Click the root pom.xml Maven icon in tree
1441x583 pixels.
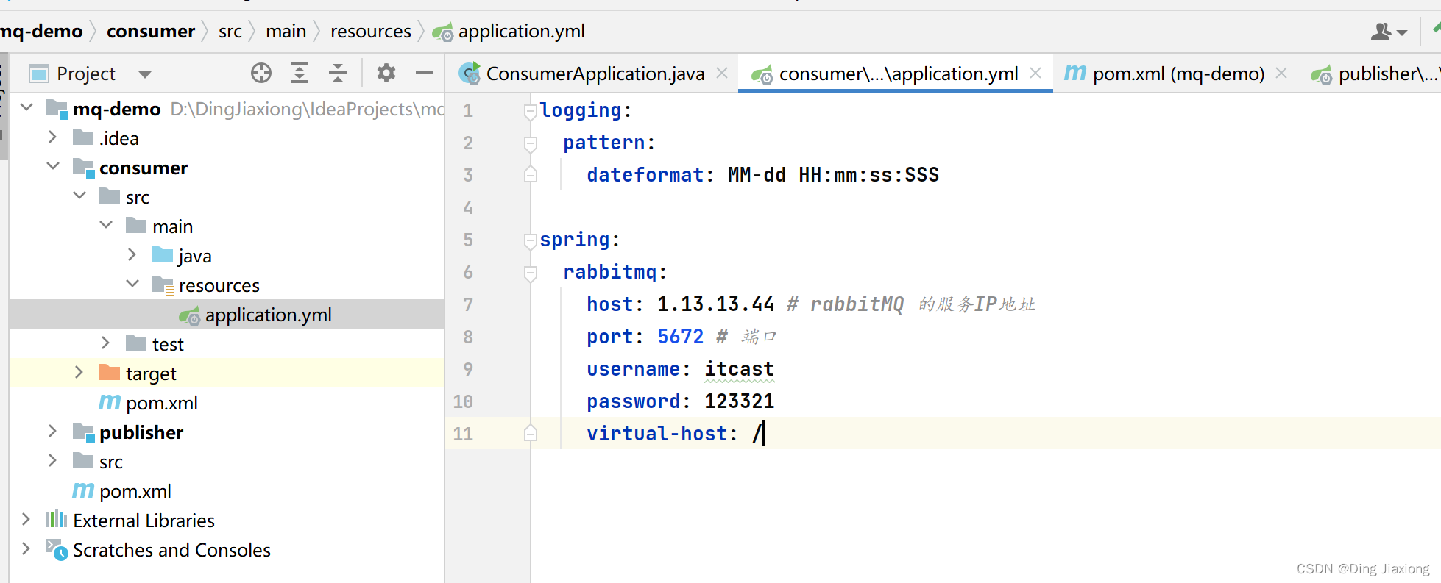(83, 490)
